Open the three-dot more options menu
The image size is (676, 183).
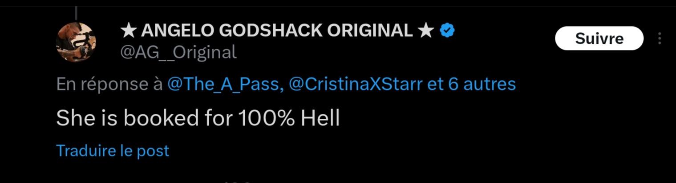pyautogui.click(x=660, y=39)
